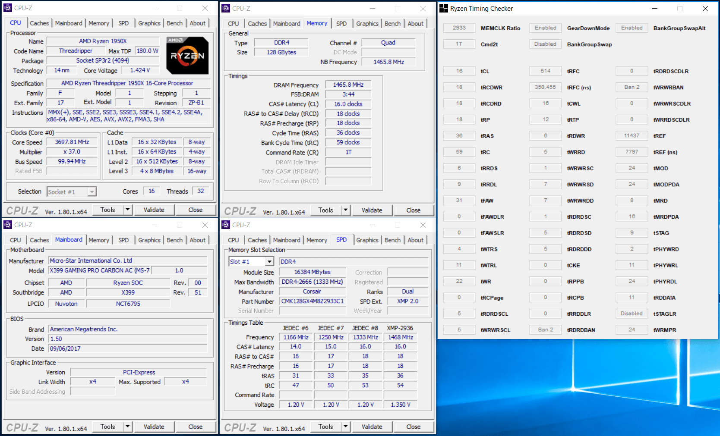The image size is (720, 436).
Task: Click the Command Rate (CR) value 1T
Action: [348, 152]
